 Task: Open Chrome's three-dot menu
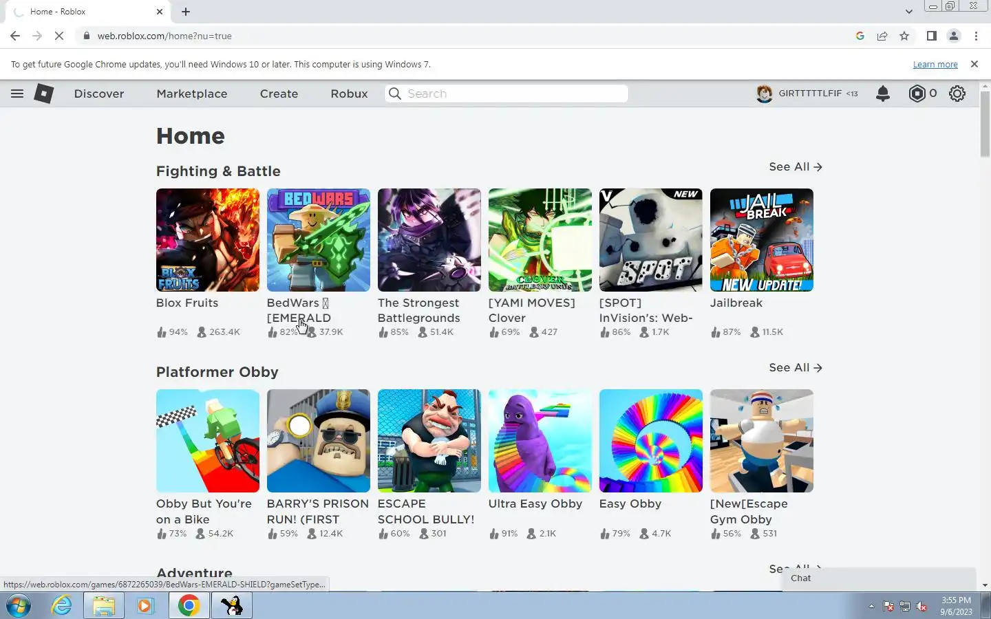tap(976, 36)
